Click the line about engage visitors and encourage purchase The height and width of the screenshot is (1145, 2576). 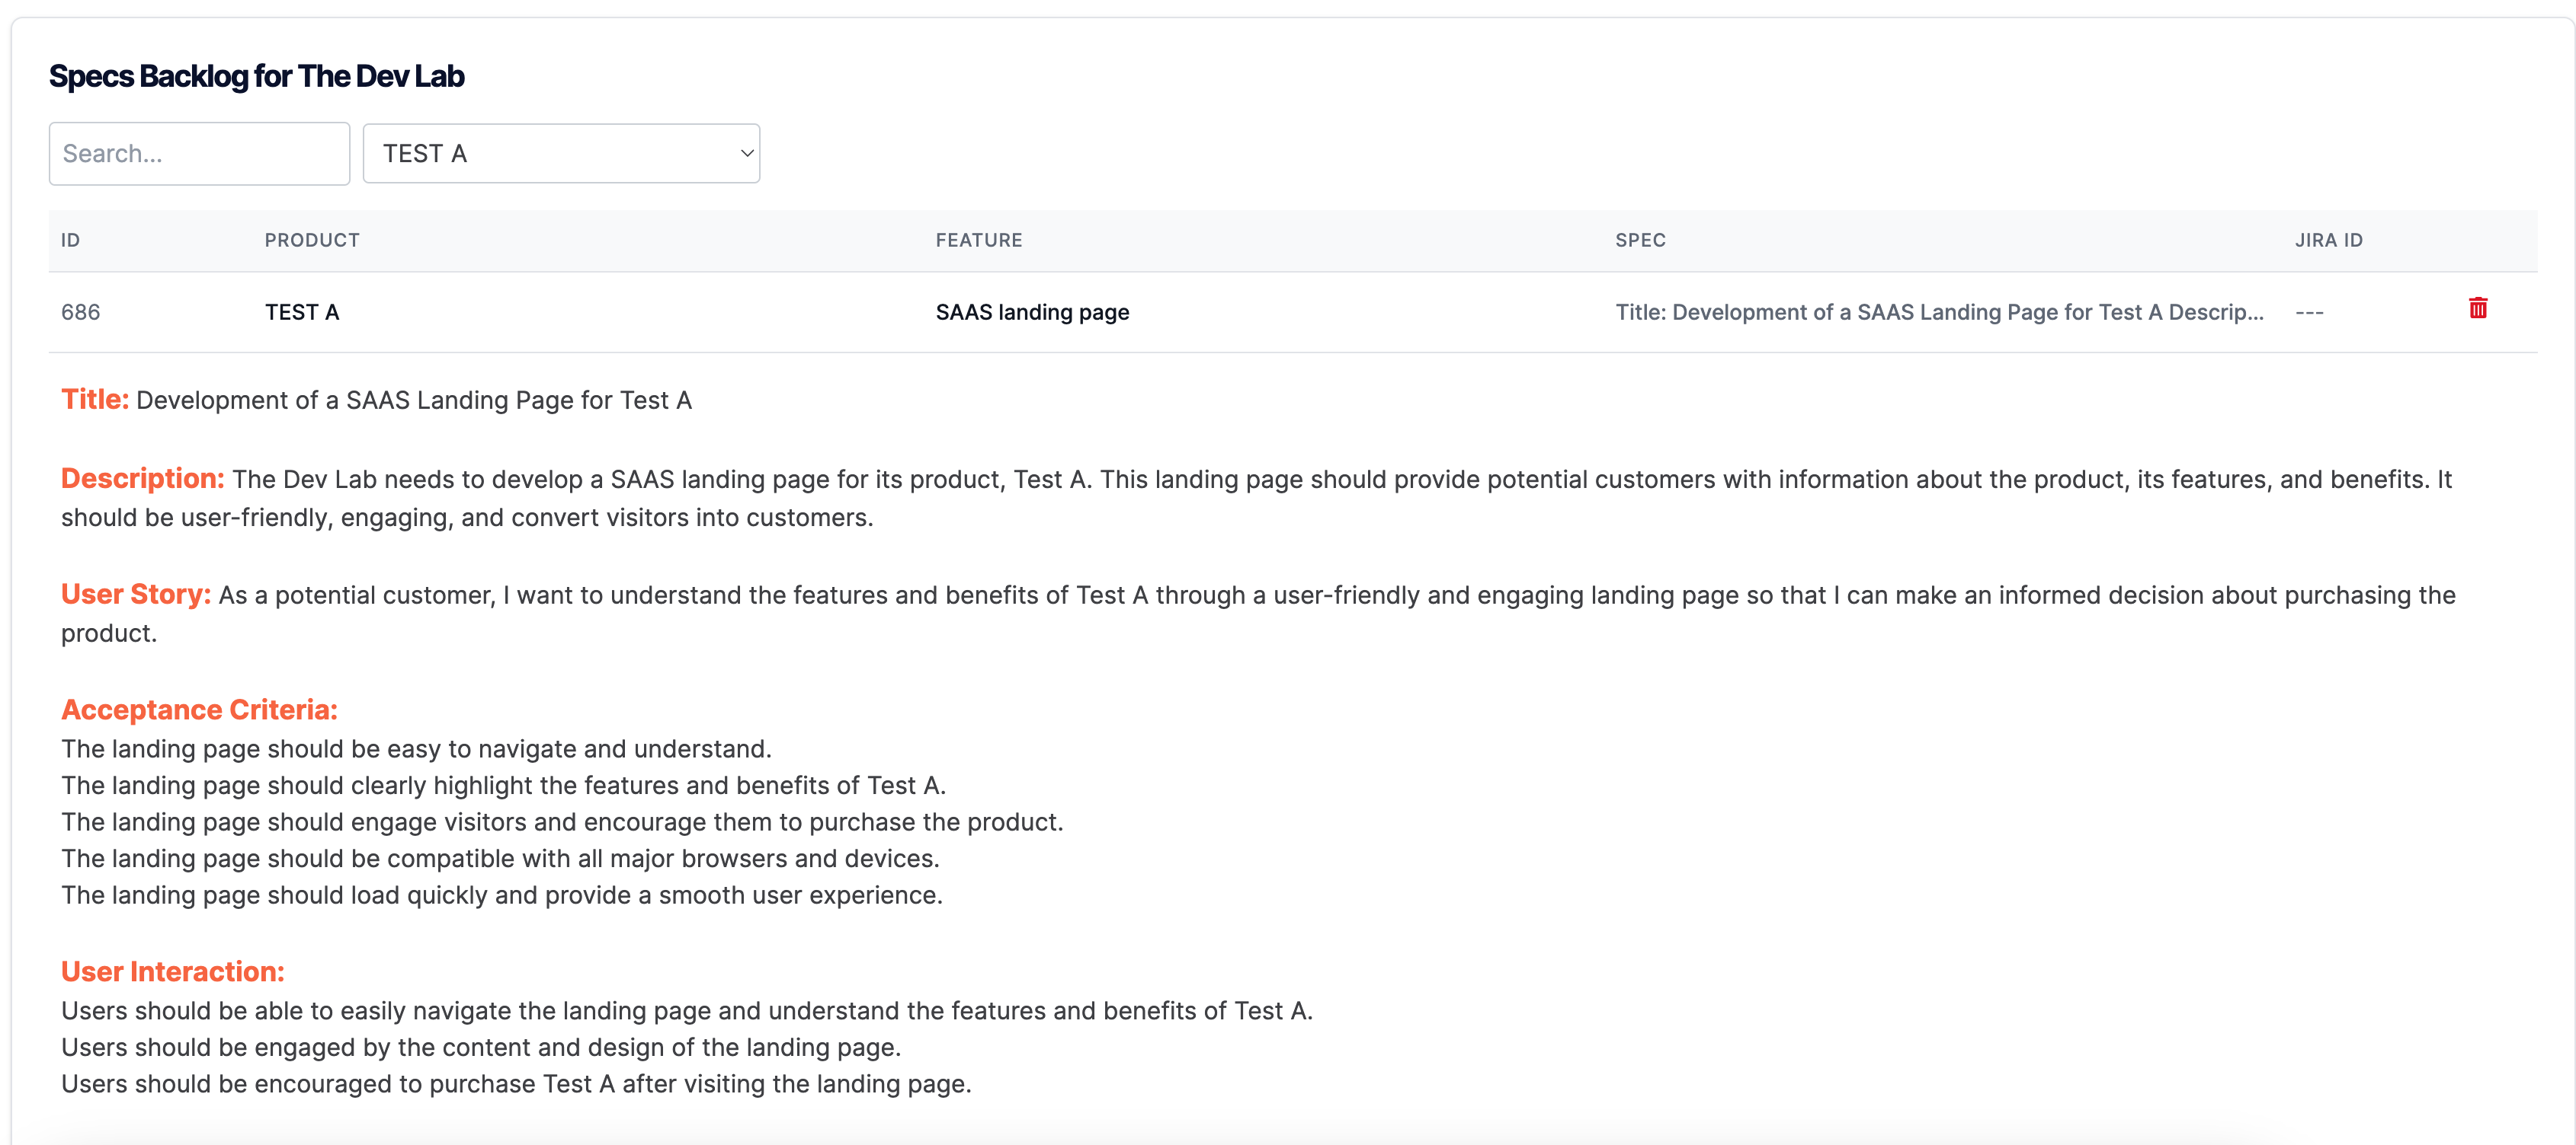562,821
